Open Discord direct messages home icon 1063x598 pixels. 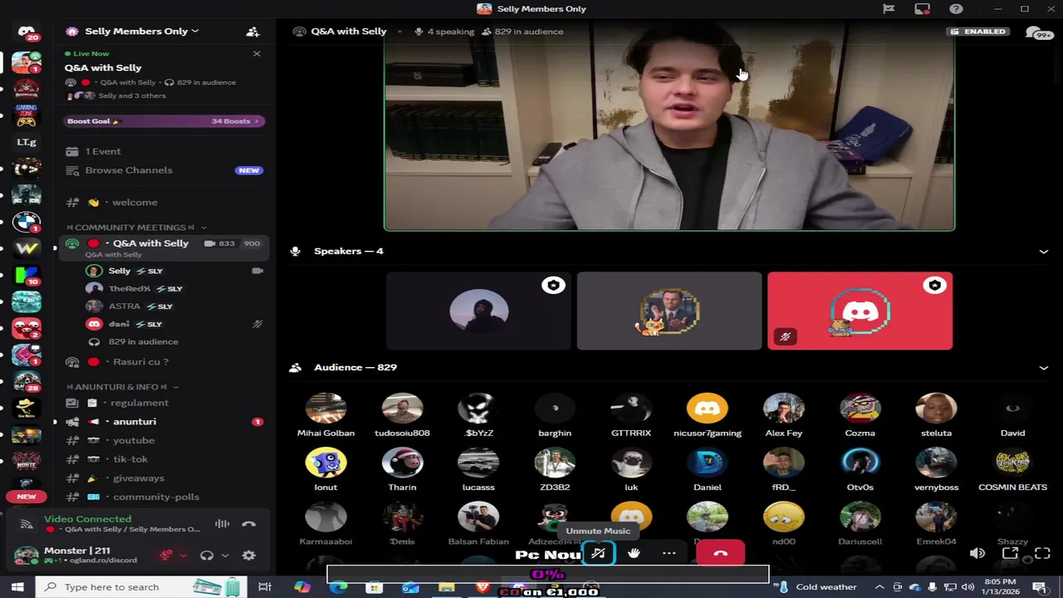tap(27, 33)
